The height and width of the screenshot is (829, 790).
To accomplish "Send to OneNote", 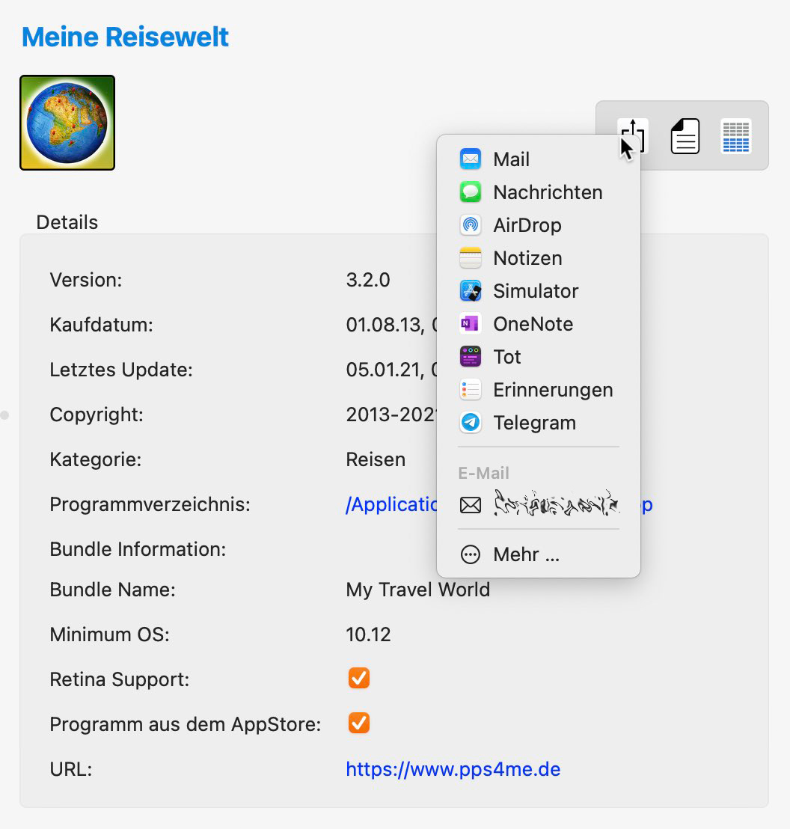I will coord(539,323).
